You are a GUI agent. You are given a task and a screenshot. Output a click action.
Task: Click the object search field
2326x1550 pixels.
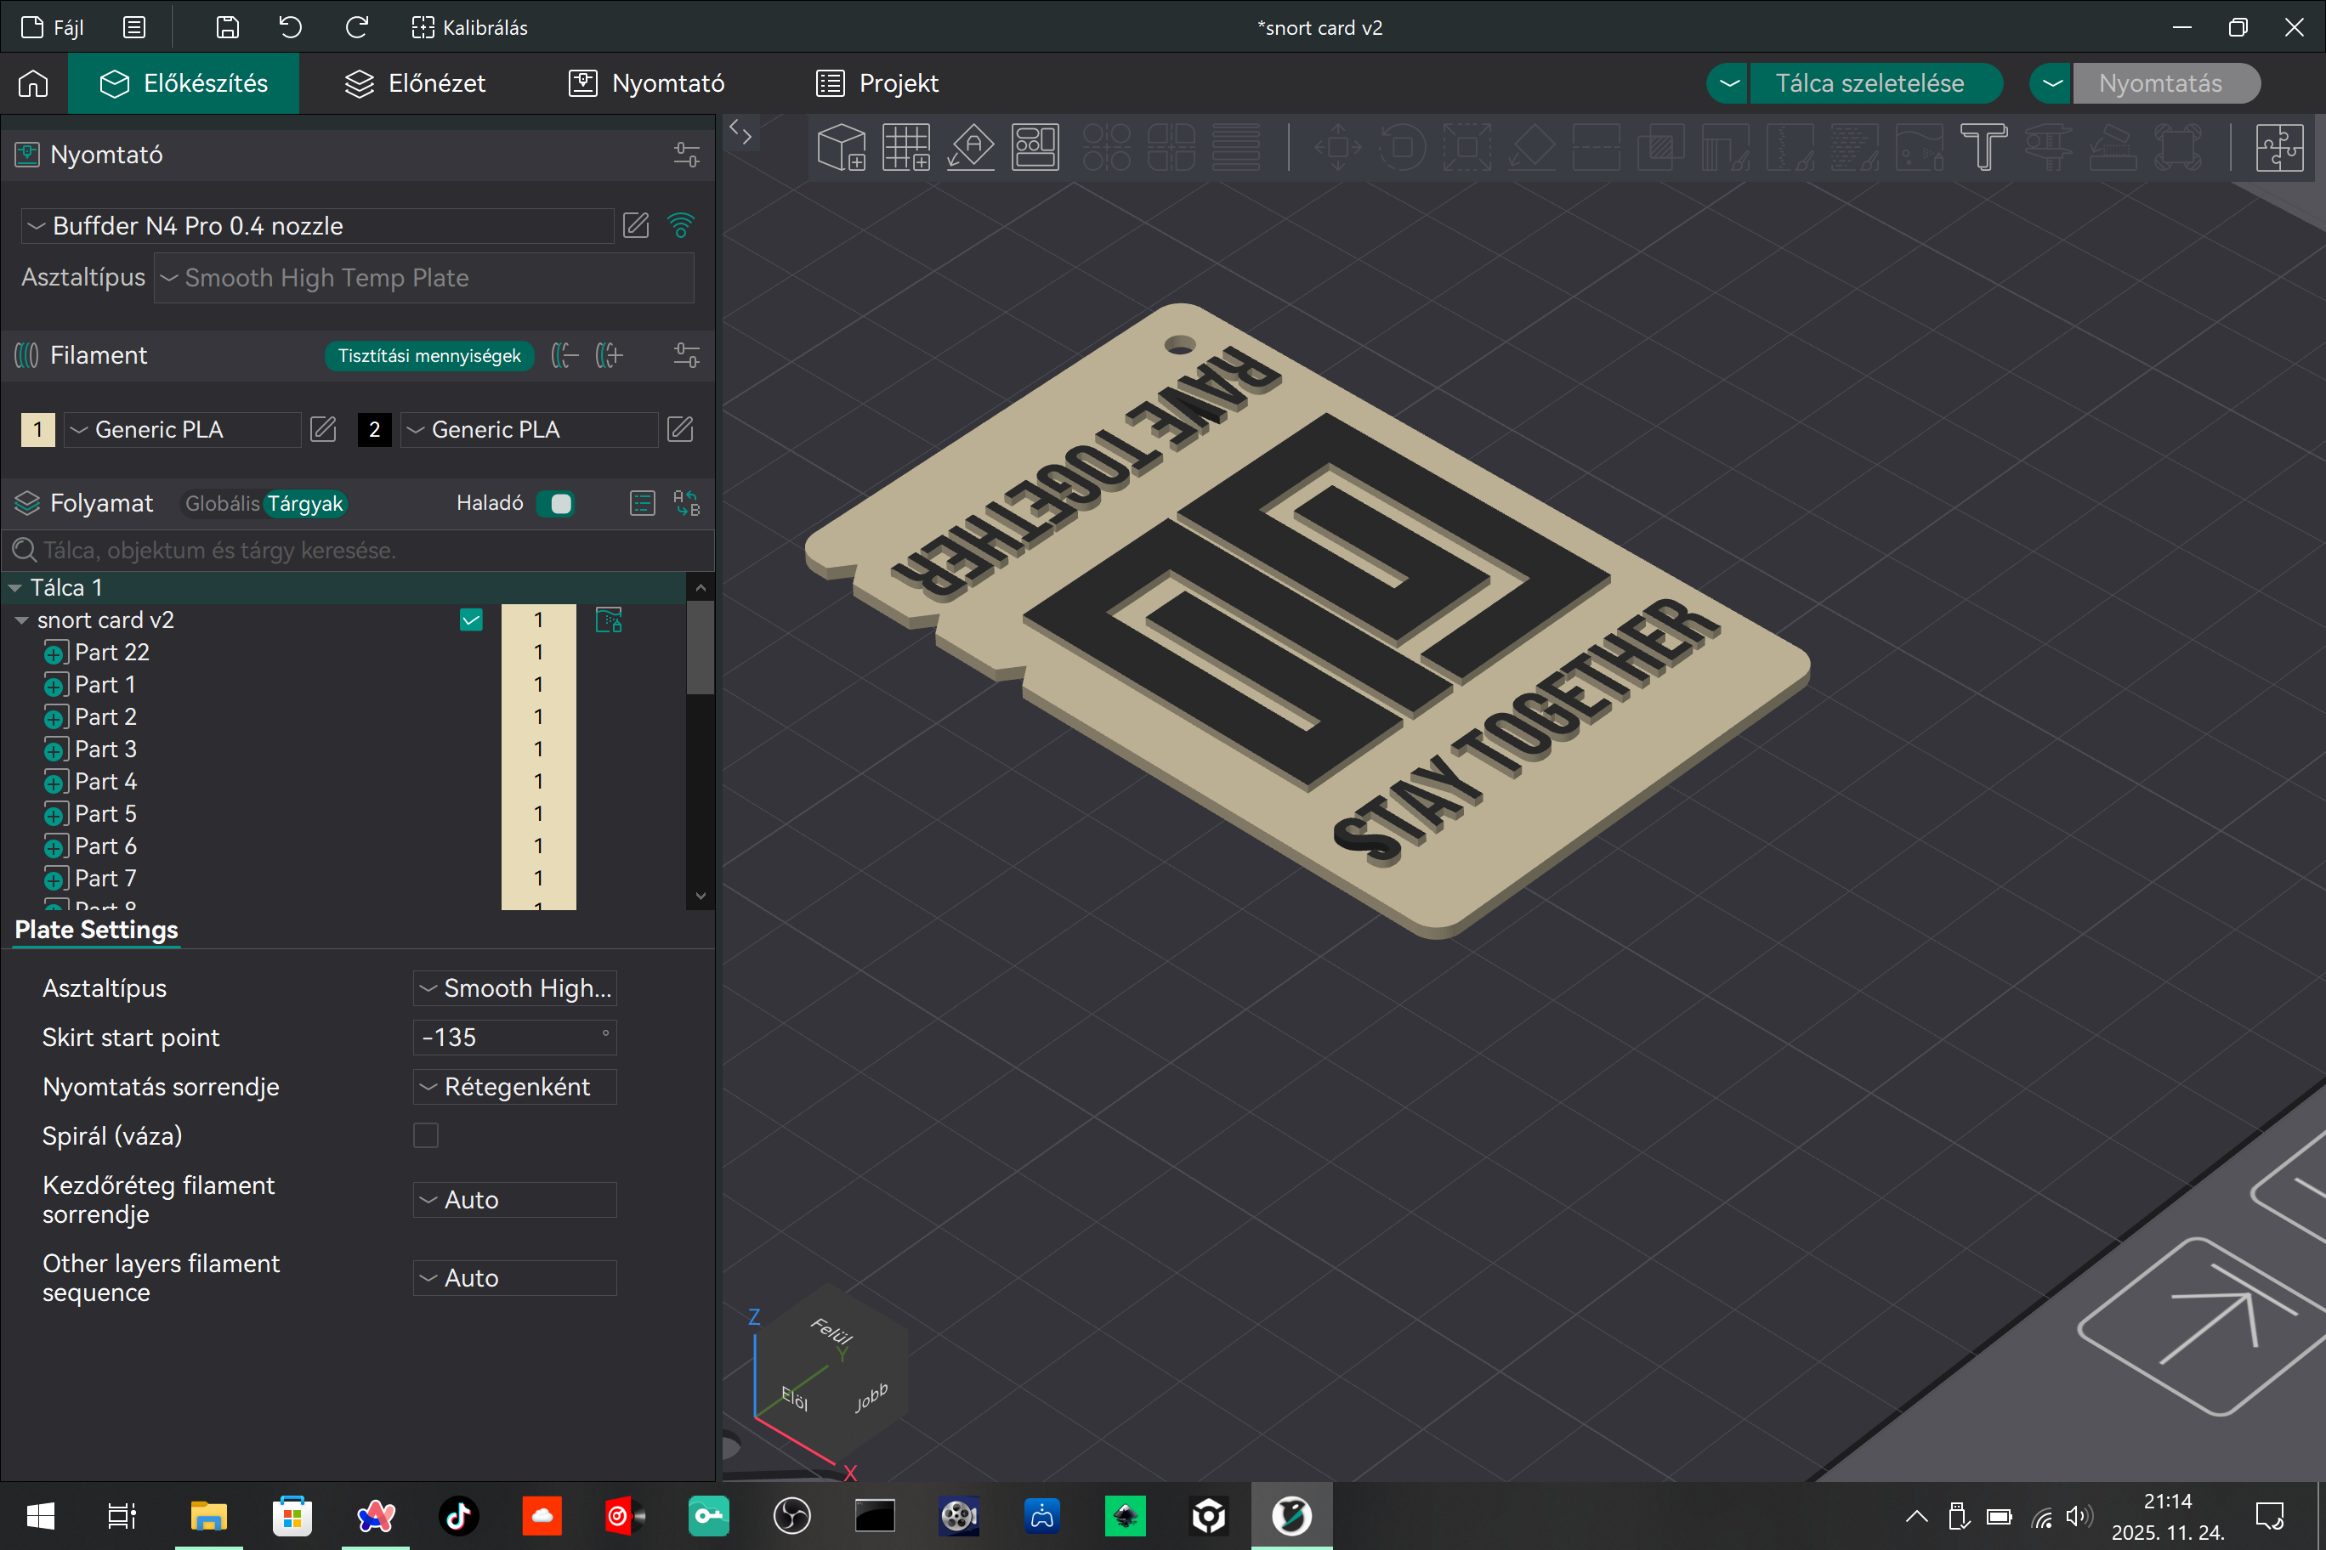[358, 550]
